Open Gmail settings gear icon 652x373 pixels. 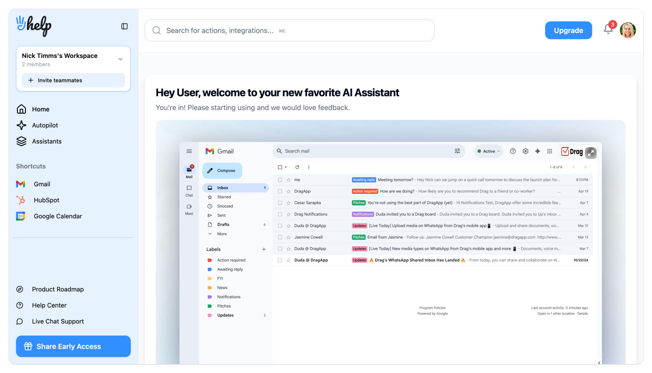[525, 151]
